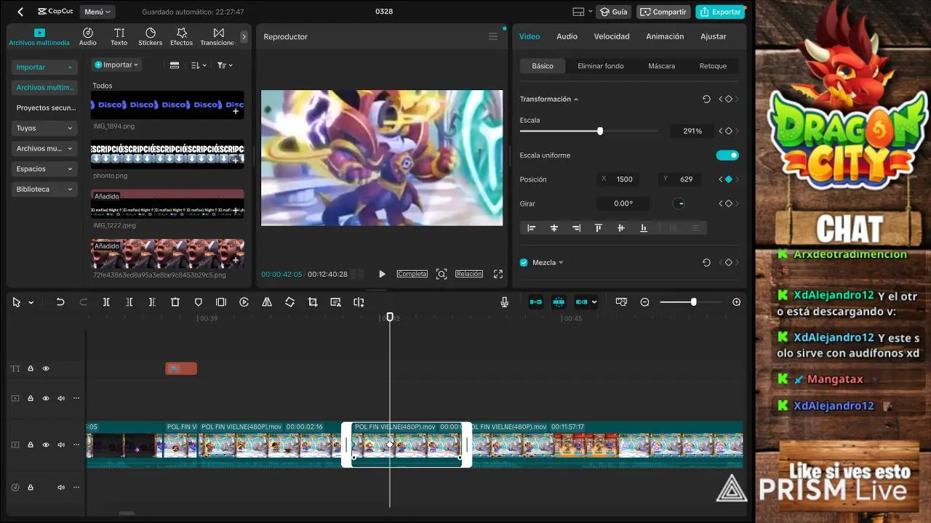The width and height of the screenshot is (931, 523).
Task: Collapse the Transformación section
Action: point(576,100)
